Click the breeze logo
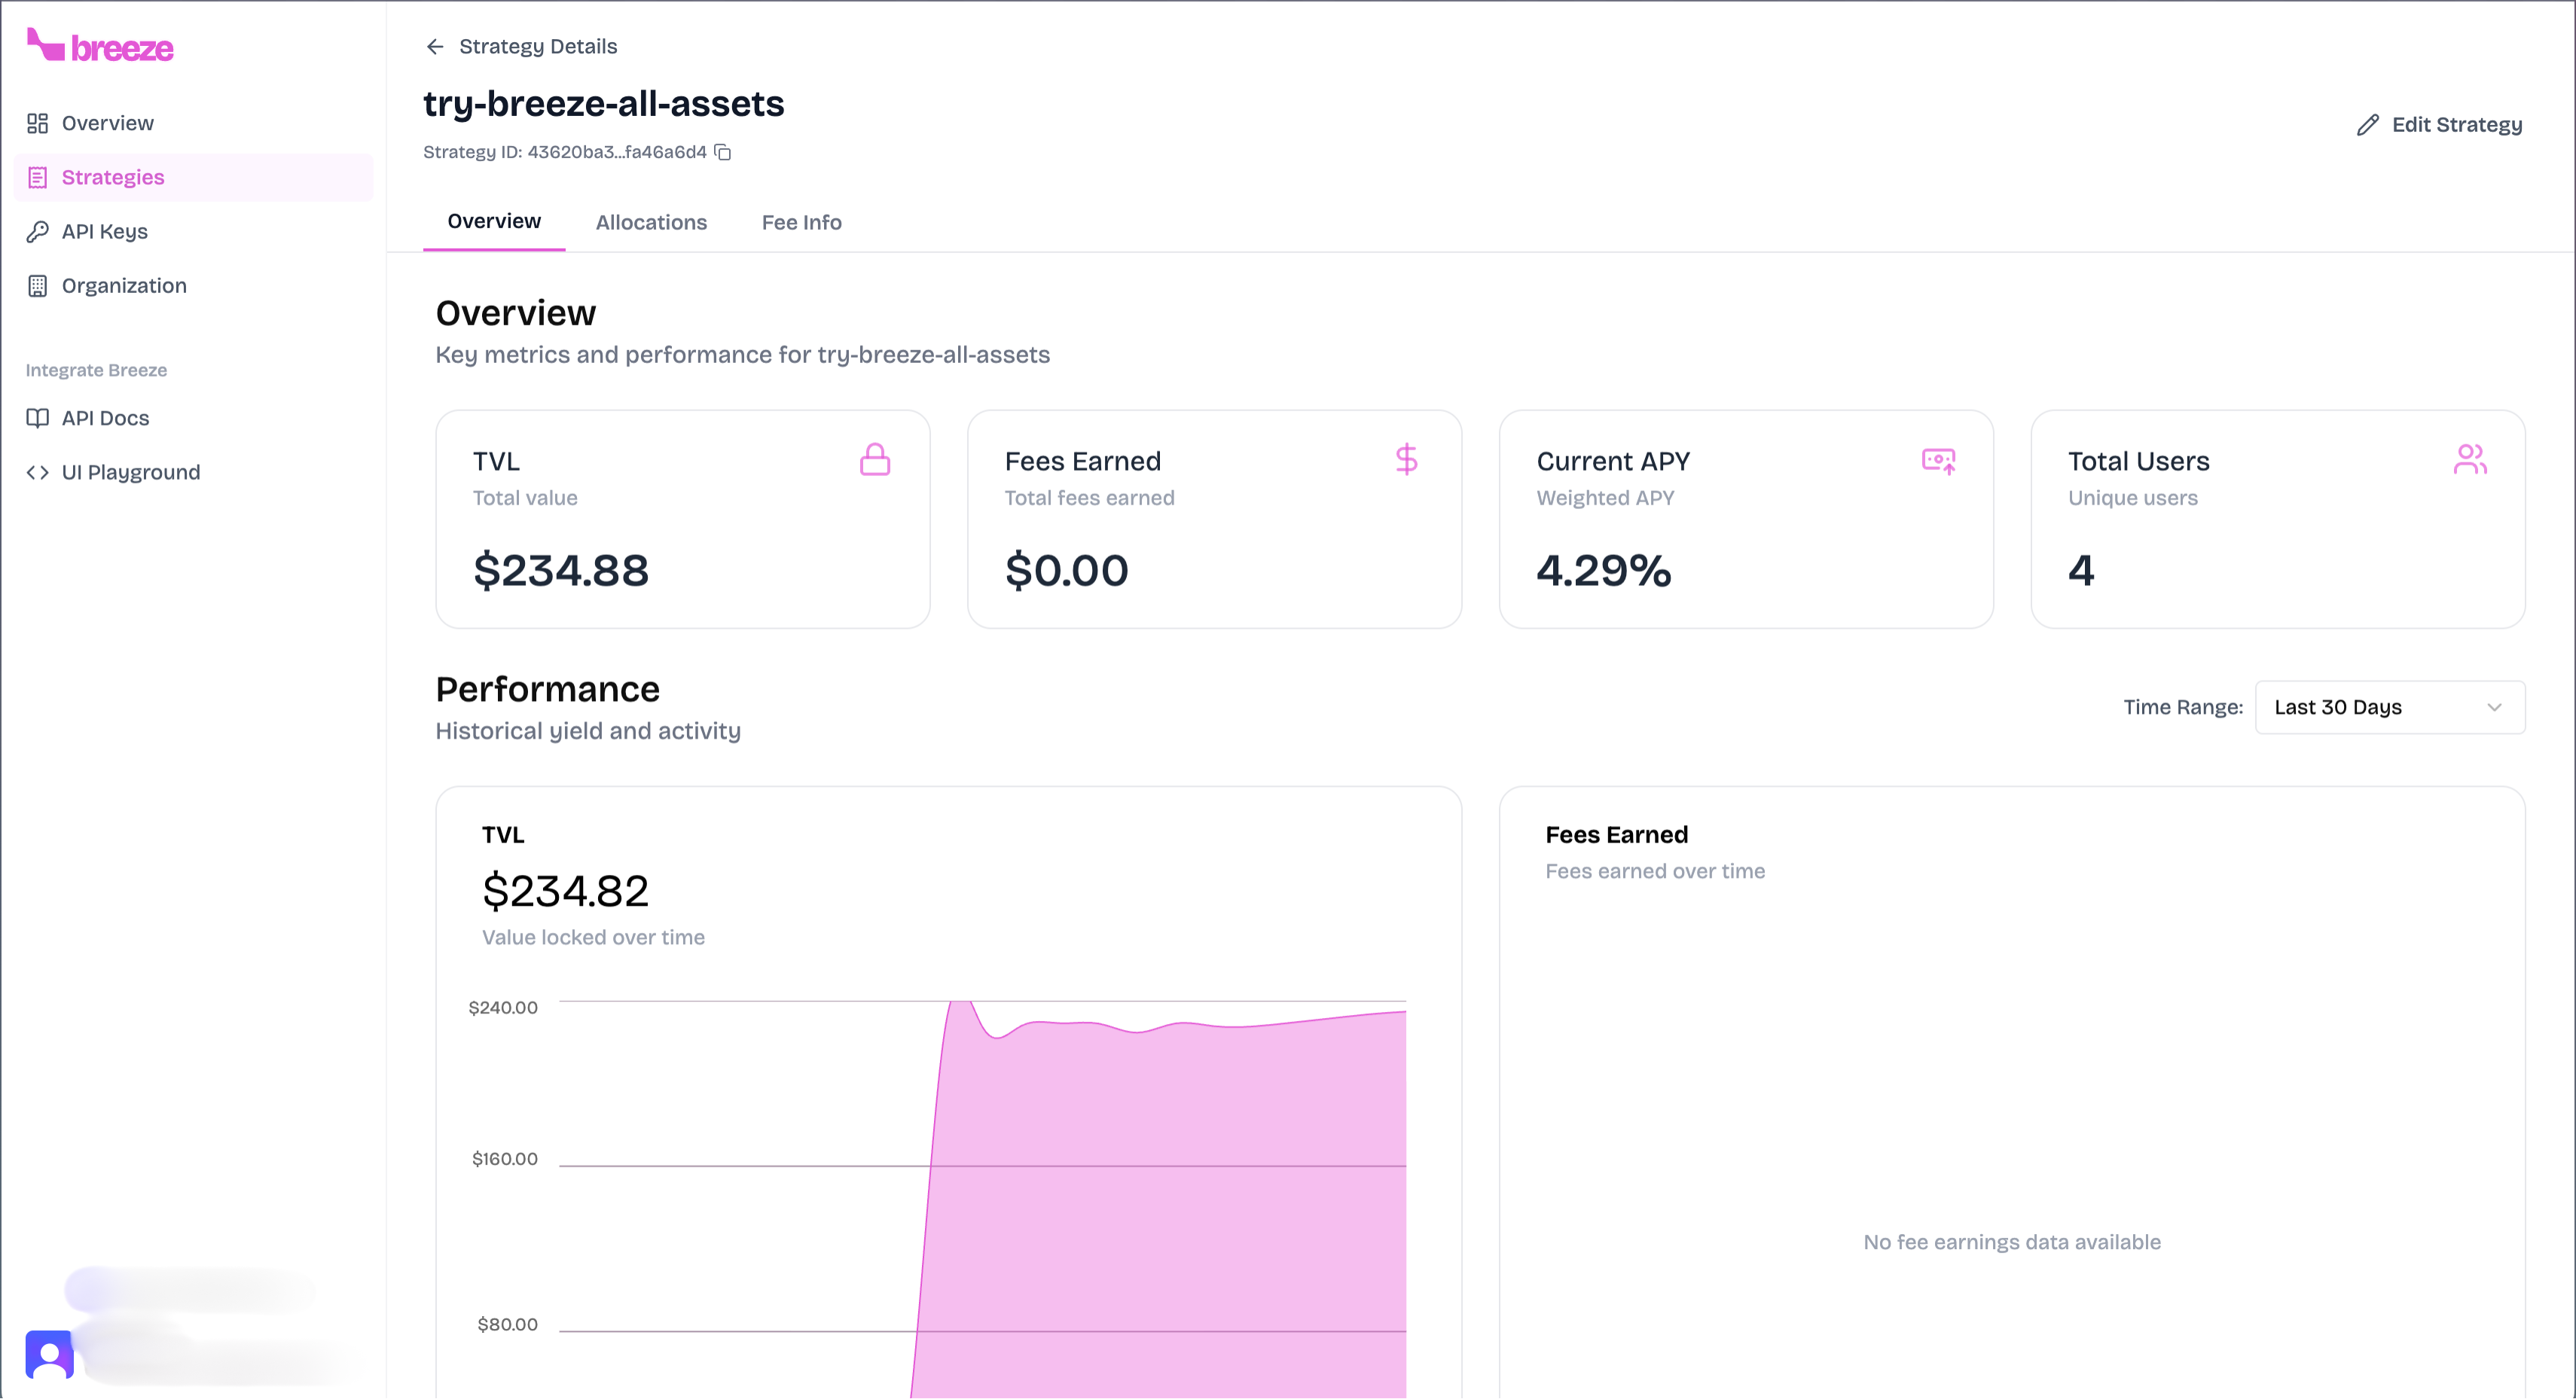Image resolution: width=2576 pixels, height=1399 pixels. [x=100, y=46]
